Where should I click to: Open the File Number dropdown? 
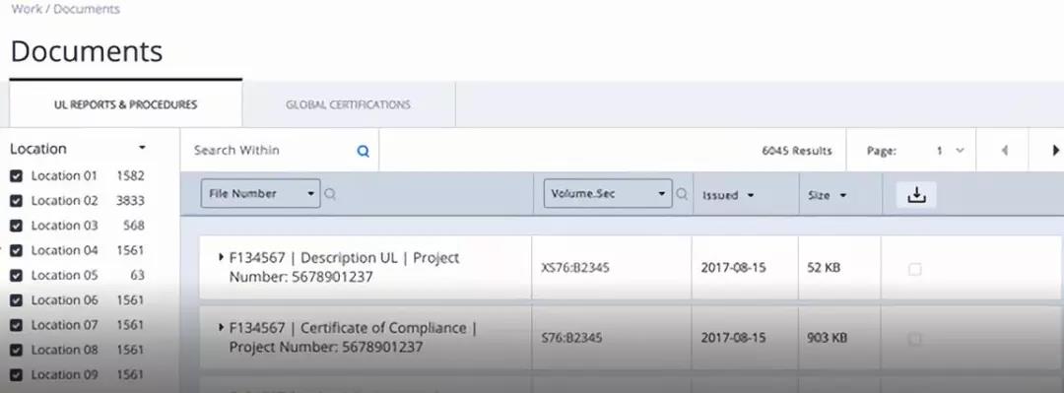(260, 193)
